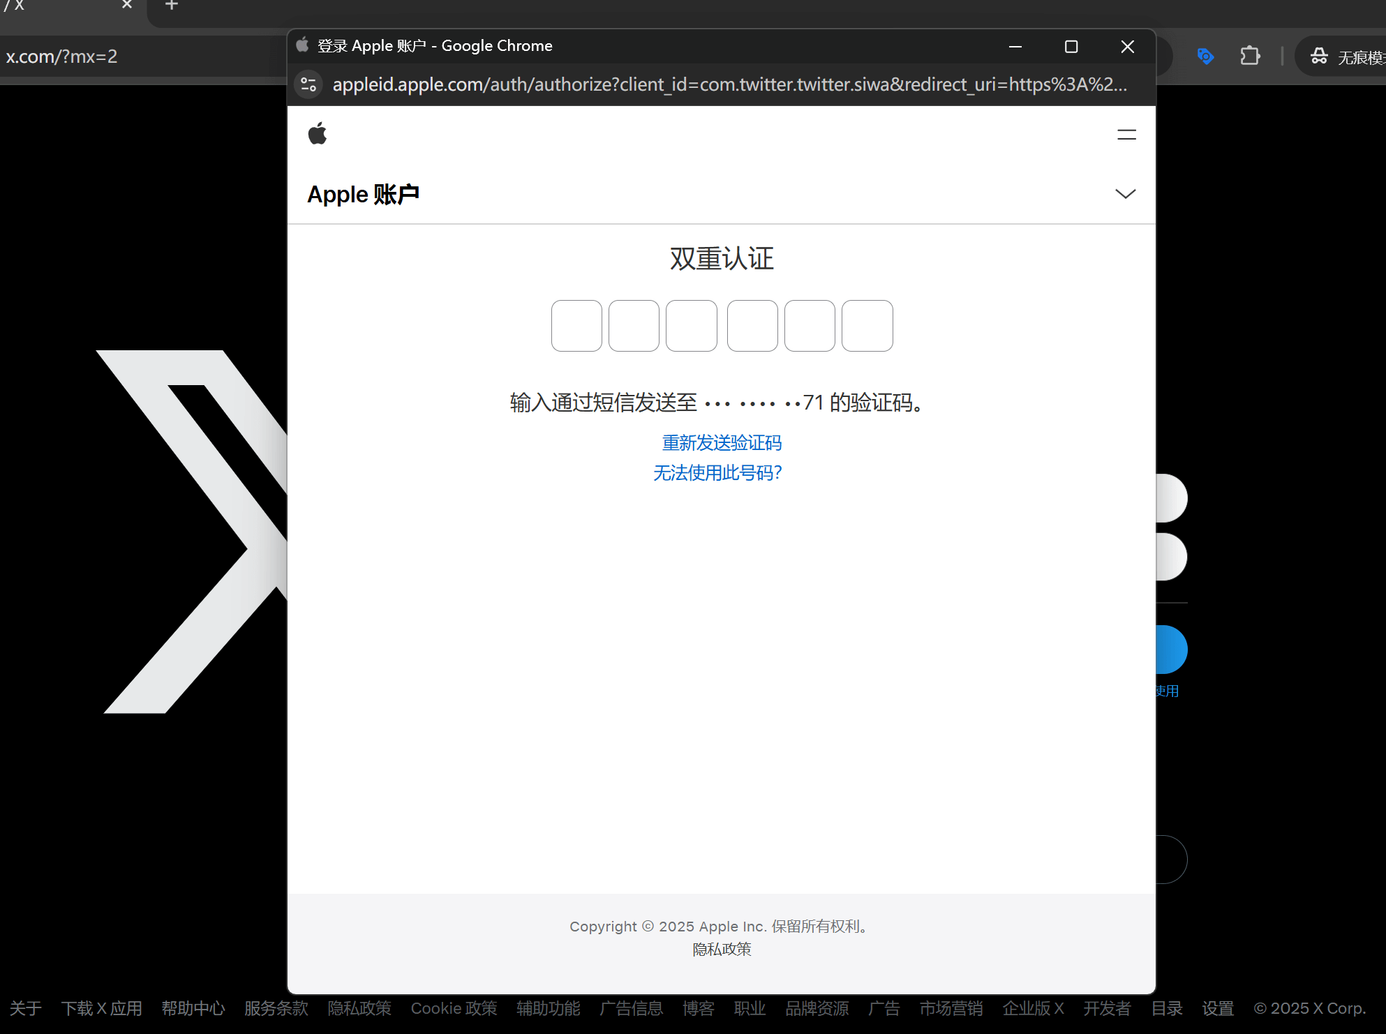Viewport: 1386px width, 1034px height.
Task: Click the Apple icon in the popup title bar
Action: pyautogui.click(x=302, y=45)
